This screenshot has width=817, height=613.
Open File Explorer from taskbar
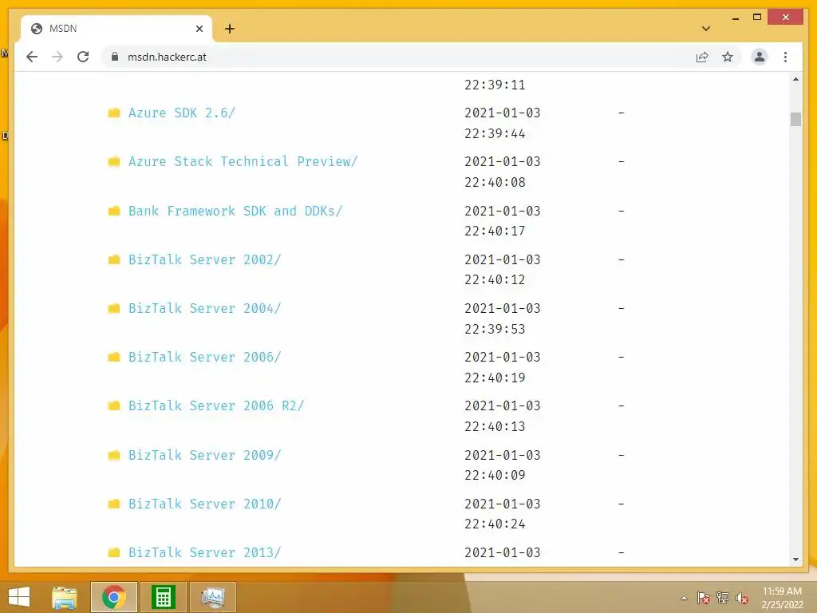click(65, 597)
